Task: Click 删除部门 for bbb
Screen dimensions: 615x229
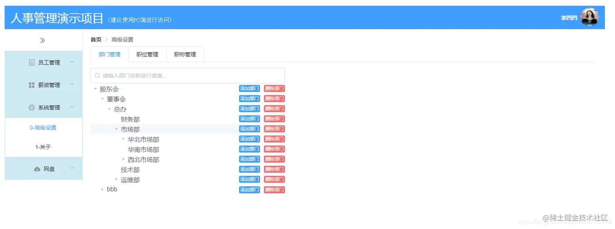Action: click(274, 190)
